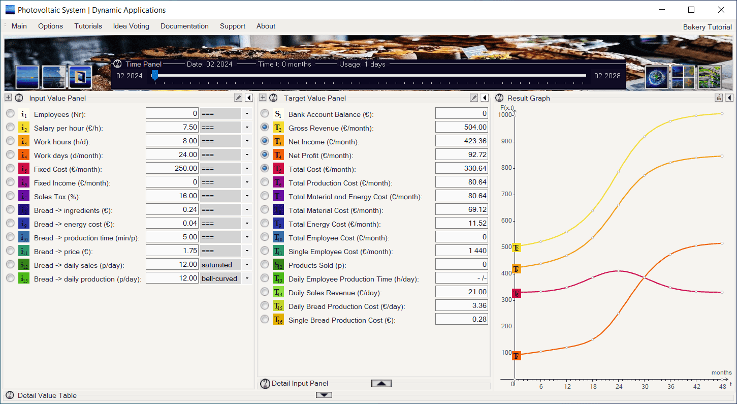737x404 pixels.
Task: Select the Total Energy Cost radio button
Action: [x=264, y=224]
